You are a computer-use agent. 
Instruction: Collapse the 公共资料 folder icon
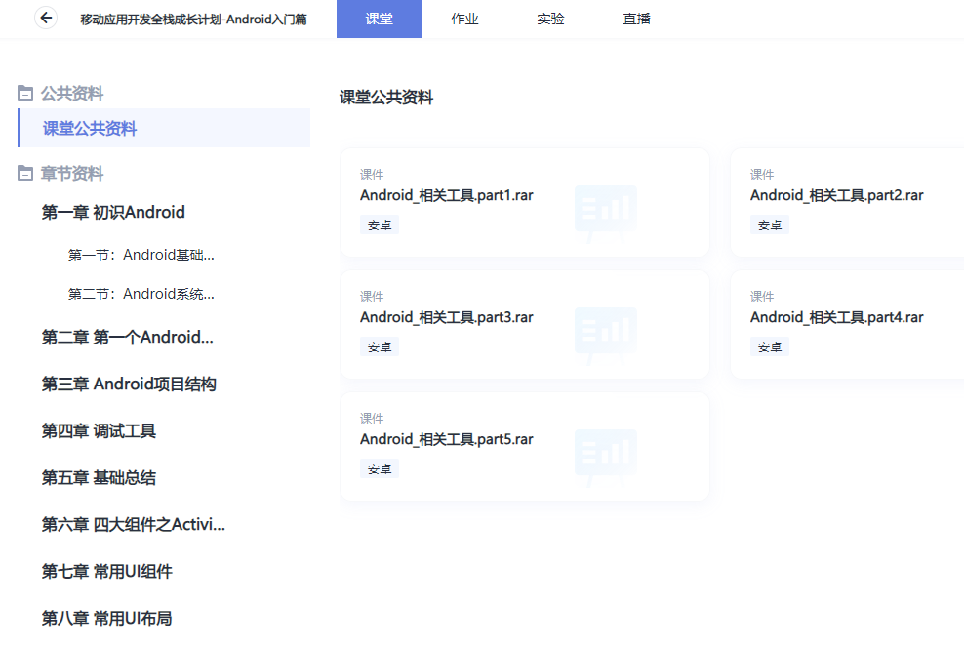(x=25, y=93)
